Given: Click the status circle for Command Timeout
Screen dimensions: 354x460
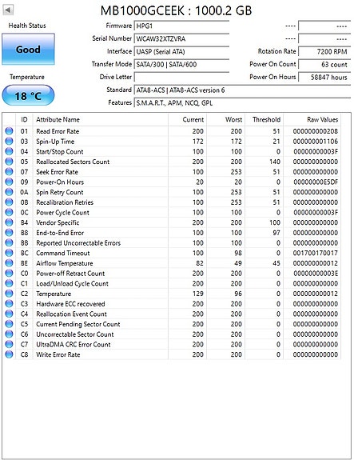Looking at the screenshot, I should point(9,253).
